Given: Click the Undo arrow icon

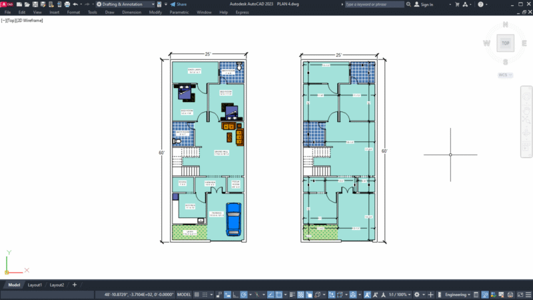Looking at the screenshot, I should coord(75,5).
